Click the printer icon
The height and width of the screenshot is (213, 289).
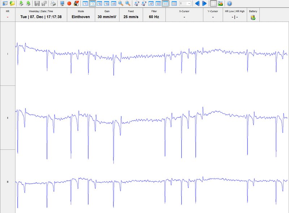point(53,4)
